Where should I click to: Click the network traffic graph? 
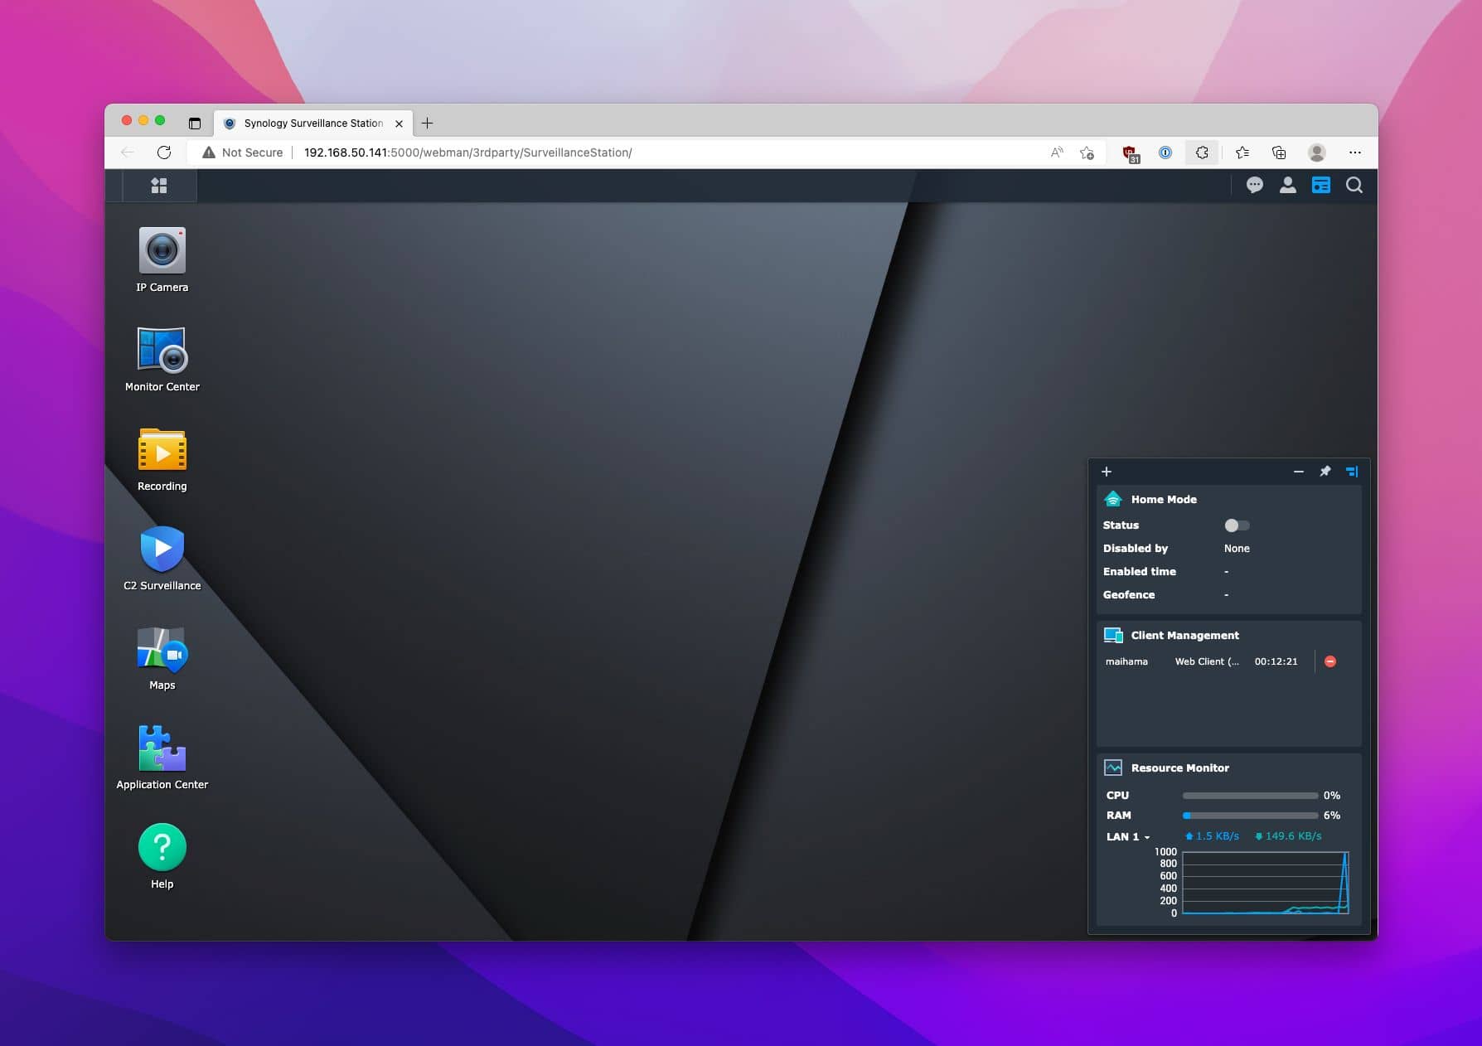(x=1265, y=883)
